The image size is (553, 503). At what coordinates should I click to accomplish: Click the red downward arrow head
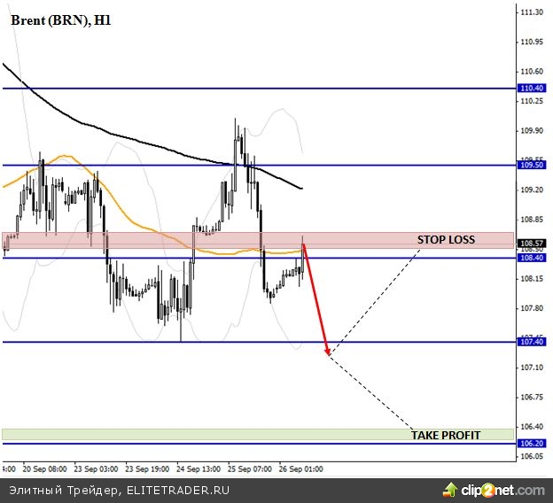point(326,351)
